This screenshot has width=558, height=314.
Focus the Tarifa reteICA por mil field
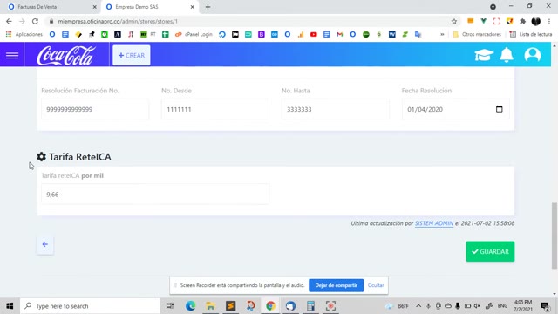[x=155, y=194]
